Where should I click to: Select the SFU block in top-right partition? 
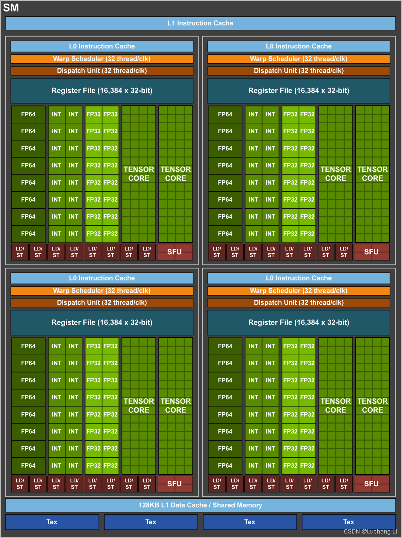point(371,252)
